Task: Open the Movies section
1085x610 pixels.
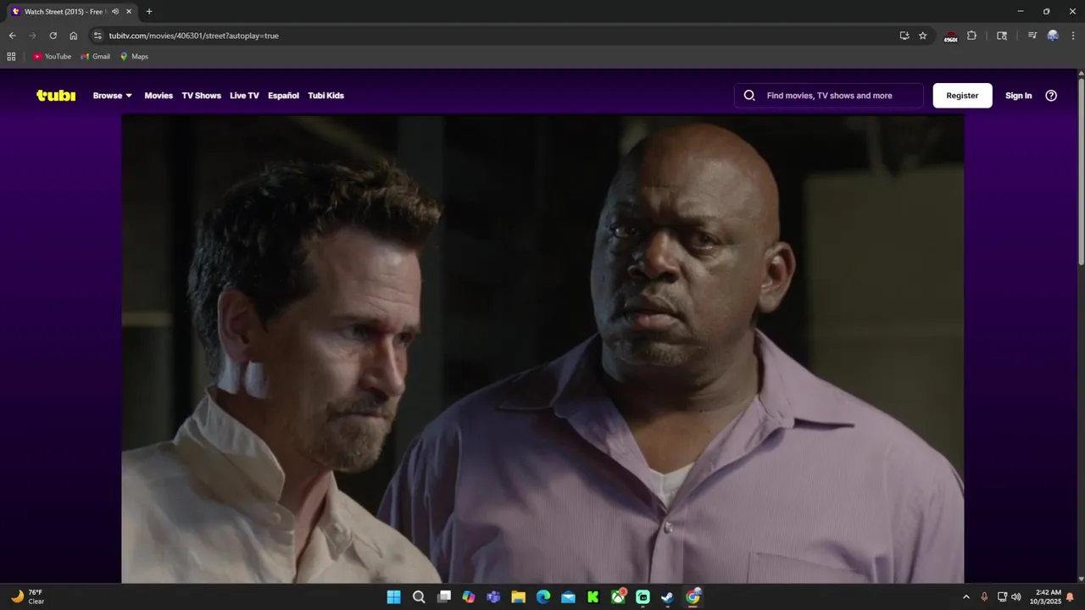Action: [x=159, y=96]
